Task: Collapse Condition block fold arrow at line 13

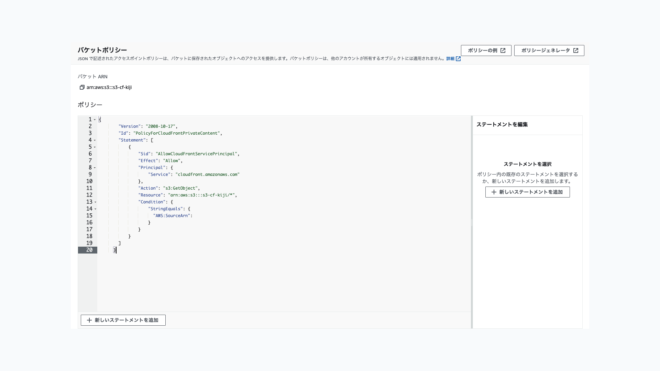Action: [95, 202]
